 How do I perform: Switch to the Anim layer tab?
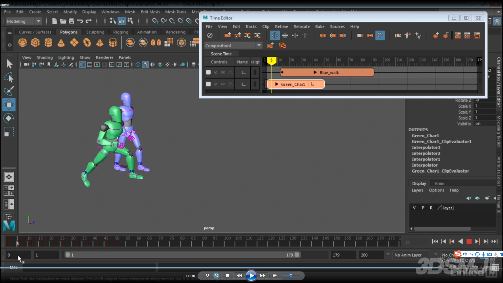click(439, 183)
